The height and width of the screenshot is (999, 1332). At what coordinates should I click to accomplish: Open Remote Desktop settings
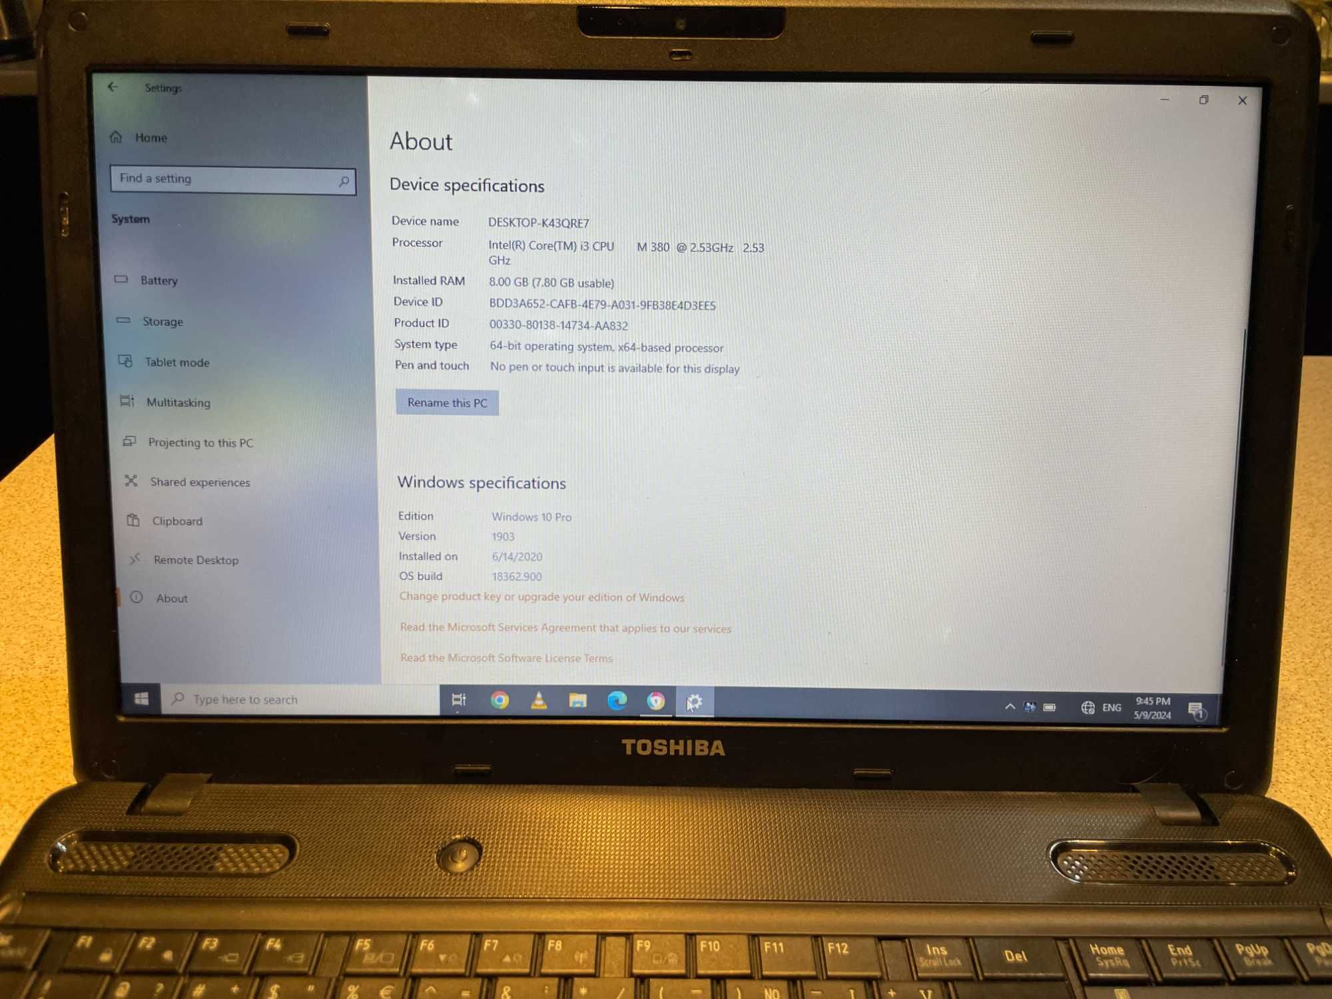[195, 559]
